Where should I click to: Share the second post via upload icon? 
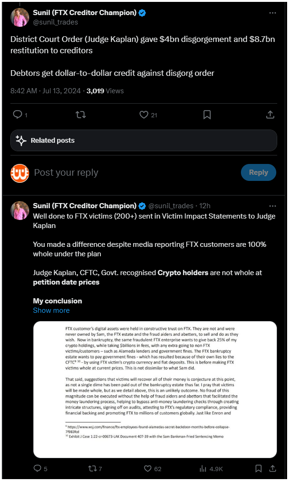272,468
